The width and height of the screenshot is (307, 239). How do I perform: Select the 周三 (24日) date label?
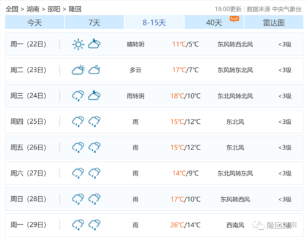point(28,96)
